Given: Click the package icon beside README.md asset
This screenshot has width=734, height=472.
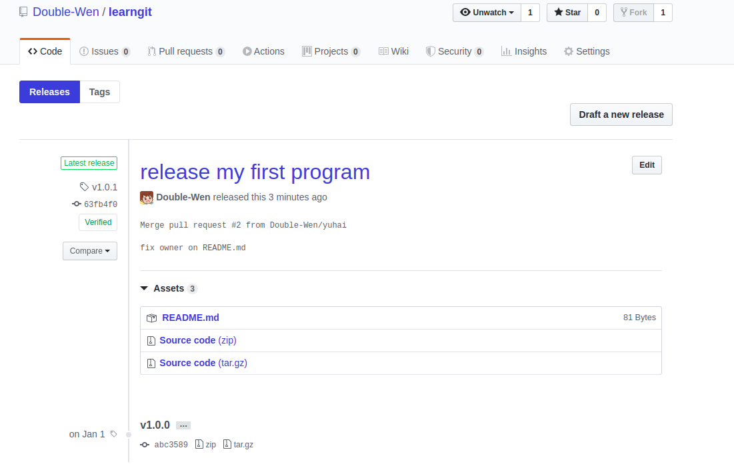Looking at the screenshot, I should 152,318.
